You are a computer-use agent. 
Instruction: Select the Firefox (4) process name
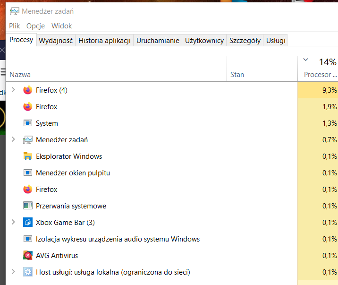click(51, 90)
